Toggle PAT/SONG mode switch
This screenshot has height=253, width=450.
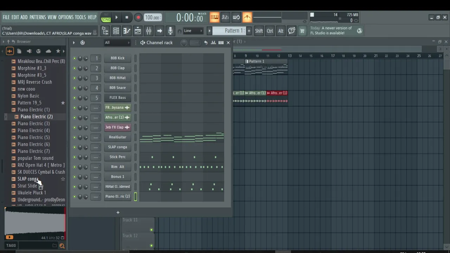(106, 18)
